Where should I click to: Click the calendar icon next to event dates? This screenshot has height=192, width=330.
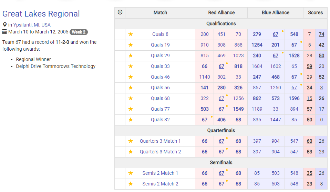4,32
